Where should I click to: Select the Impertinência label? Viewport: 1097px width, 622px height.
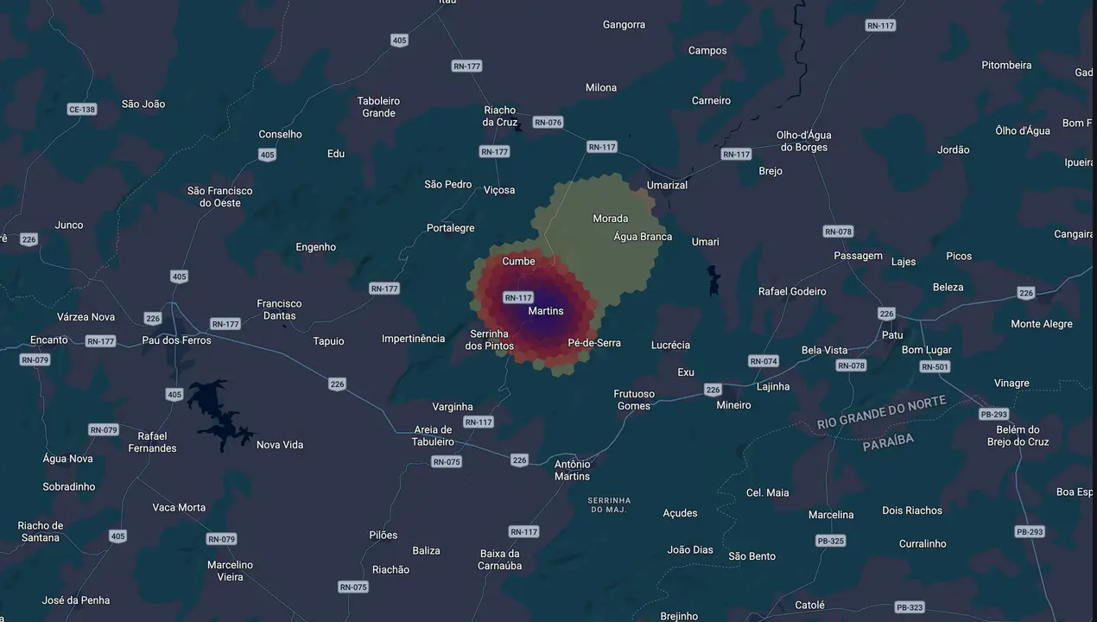[x=413, y=339]
